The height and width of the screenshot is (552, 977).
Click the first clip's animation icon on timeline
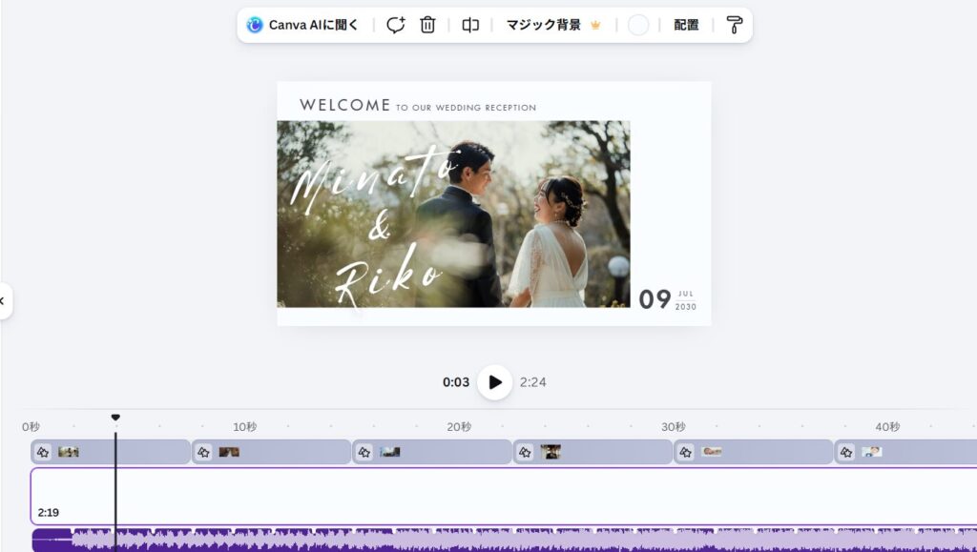43,452
